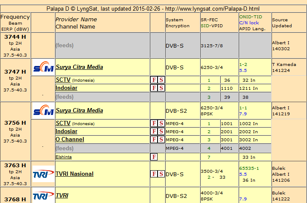Click the S icon in the O Channel row

[161, 139]
